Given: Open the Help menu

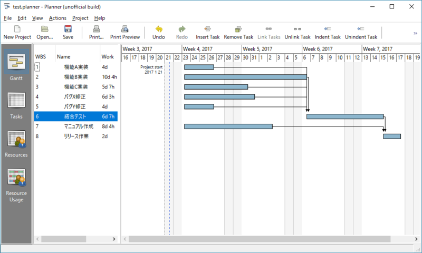Looking at the screenshot, I should point(100,18).
